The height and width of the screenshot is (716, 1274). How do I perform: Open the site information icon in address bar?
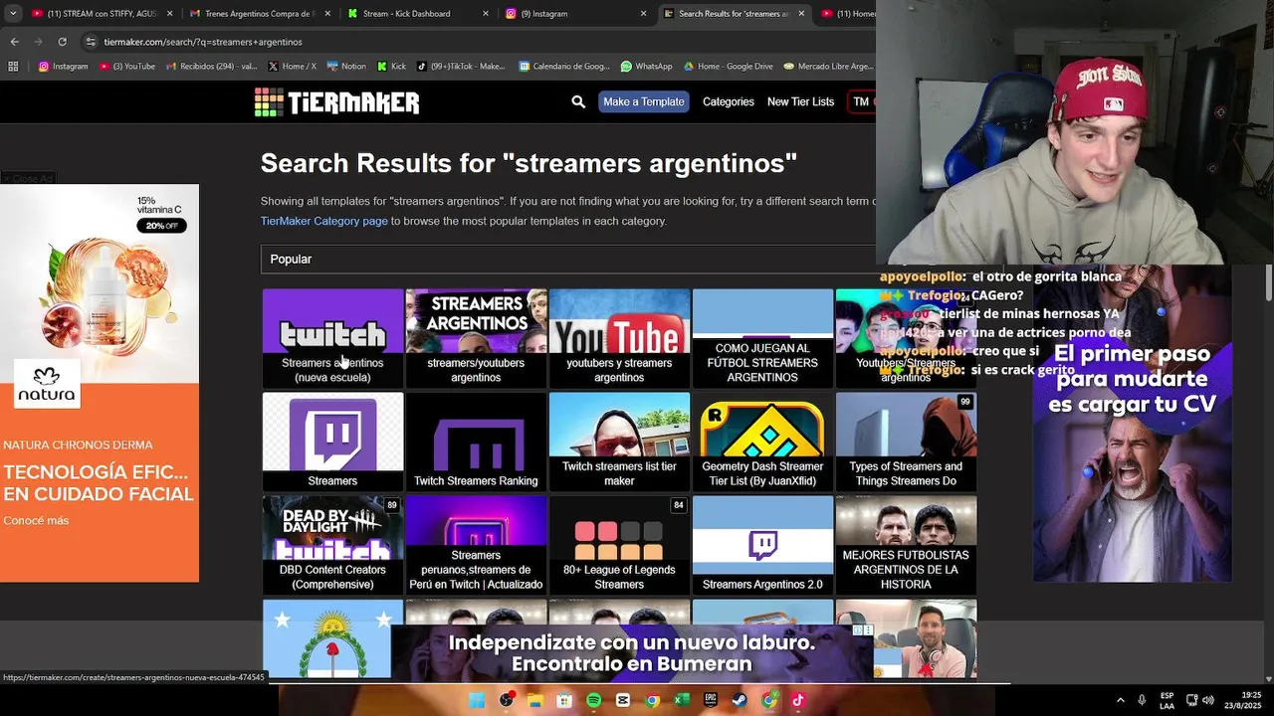(x=91, y=42)
